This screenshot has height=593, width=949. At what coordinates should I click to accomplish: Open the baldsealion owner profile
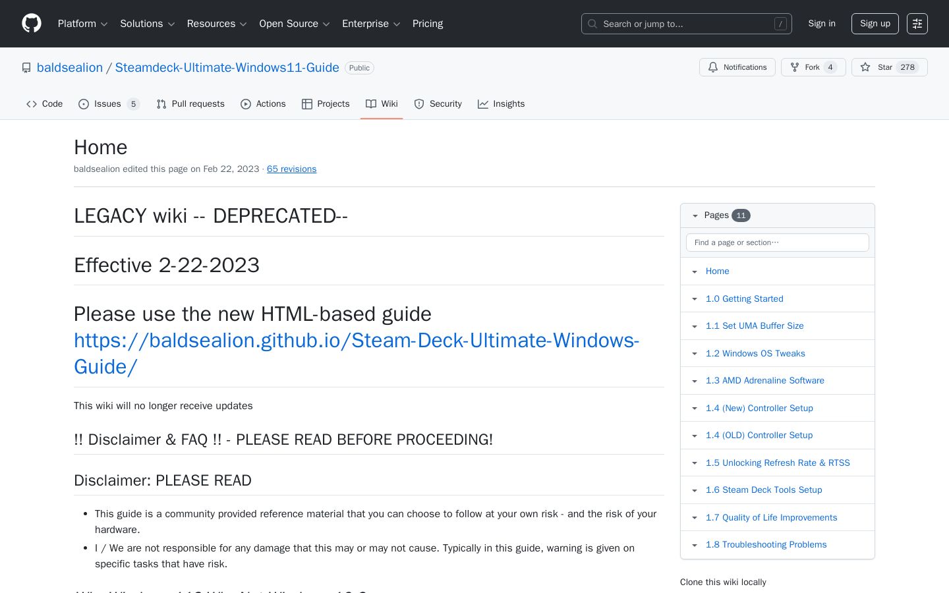tap(70, 68)
